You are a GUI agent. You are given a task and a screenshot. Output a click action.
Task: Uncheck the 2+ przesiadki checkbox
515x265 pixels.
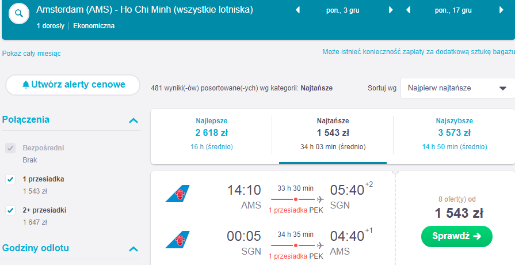coord(10,210)
